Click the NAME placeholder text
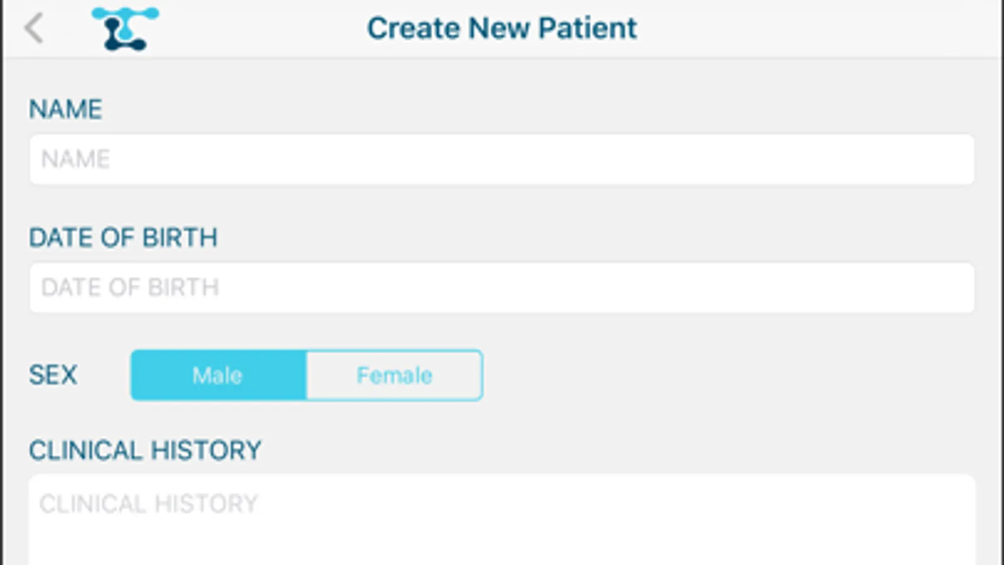The image size is (1004, 565). coord(75,159)
